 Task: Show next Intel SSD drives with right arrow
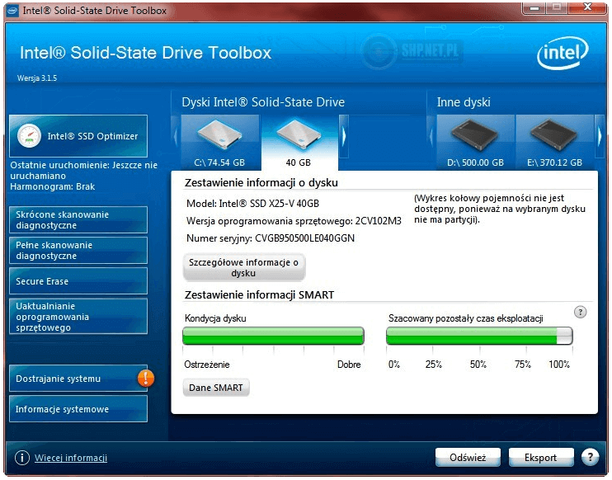(x=343, y=136)
